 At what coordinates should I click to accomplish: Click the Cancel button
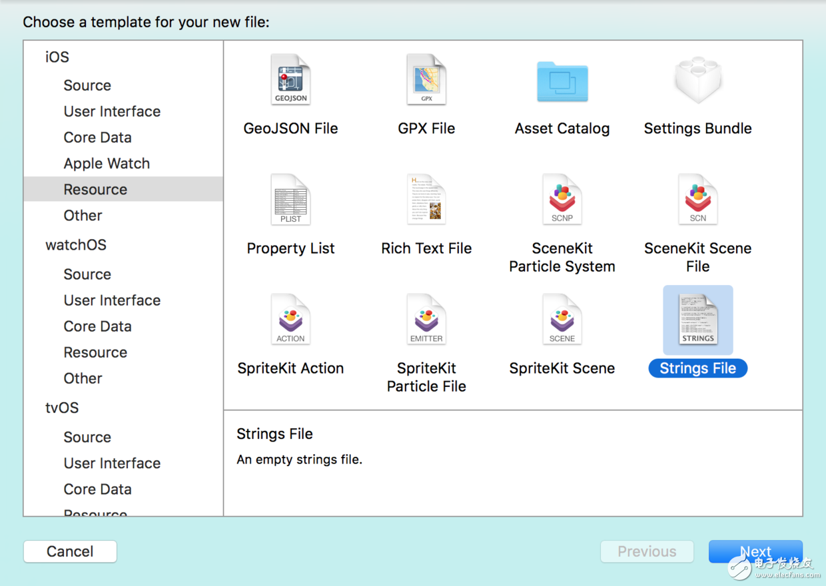coord(70,551)
